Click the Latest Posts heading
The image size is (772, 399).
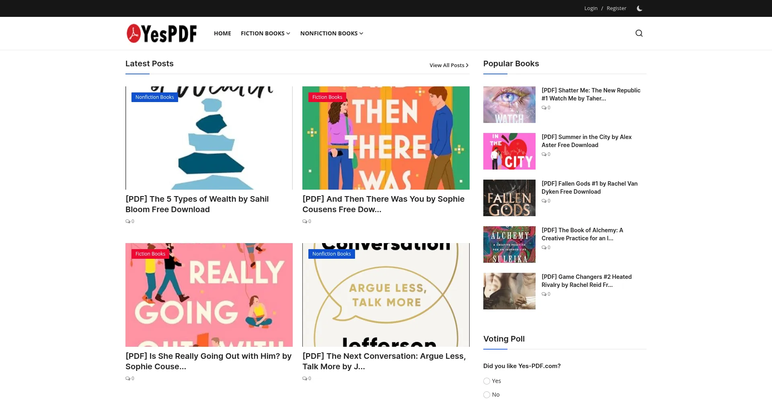point(150,63)
